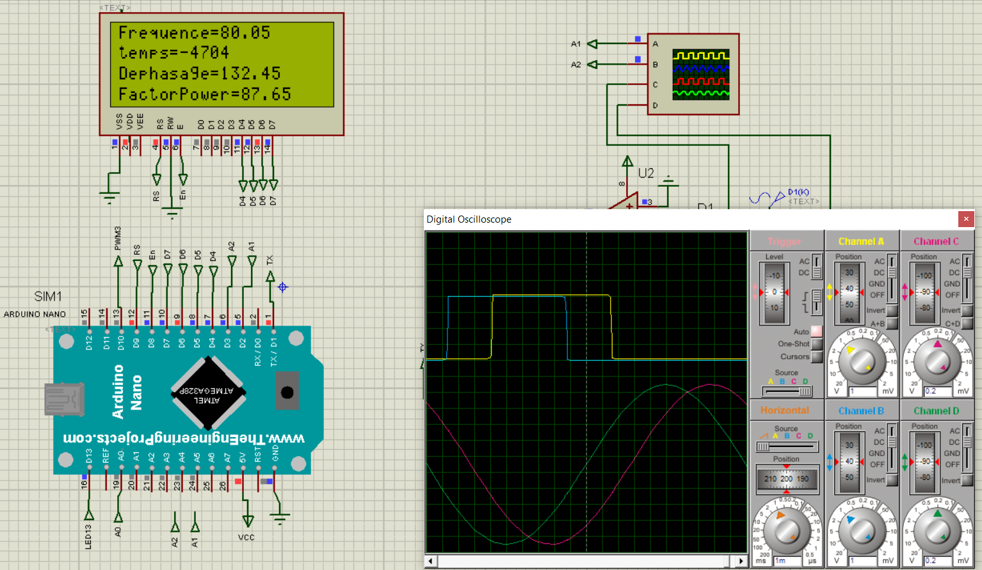Toggle Channel D Invert button
This screenshot has width=982, height=570.
coord(967,480)
